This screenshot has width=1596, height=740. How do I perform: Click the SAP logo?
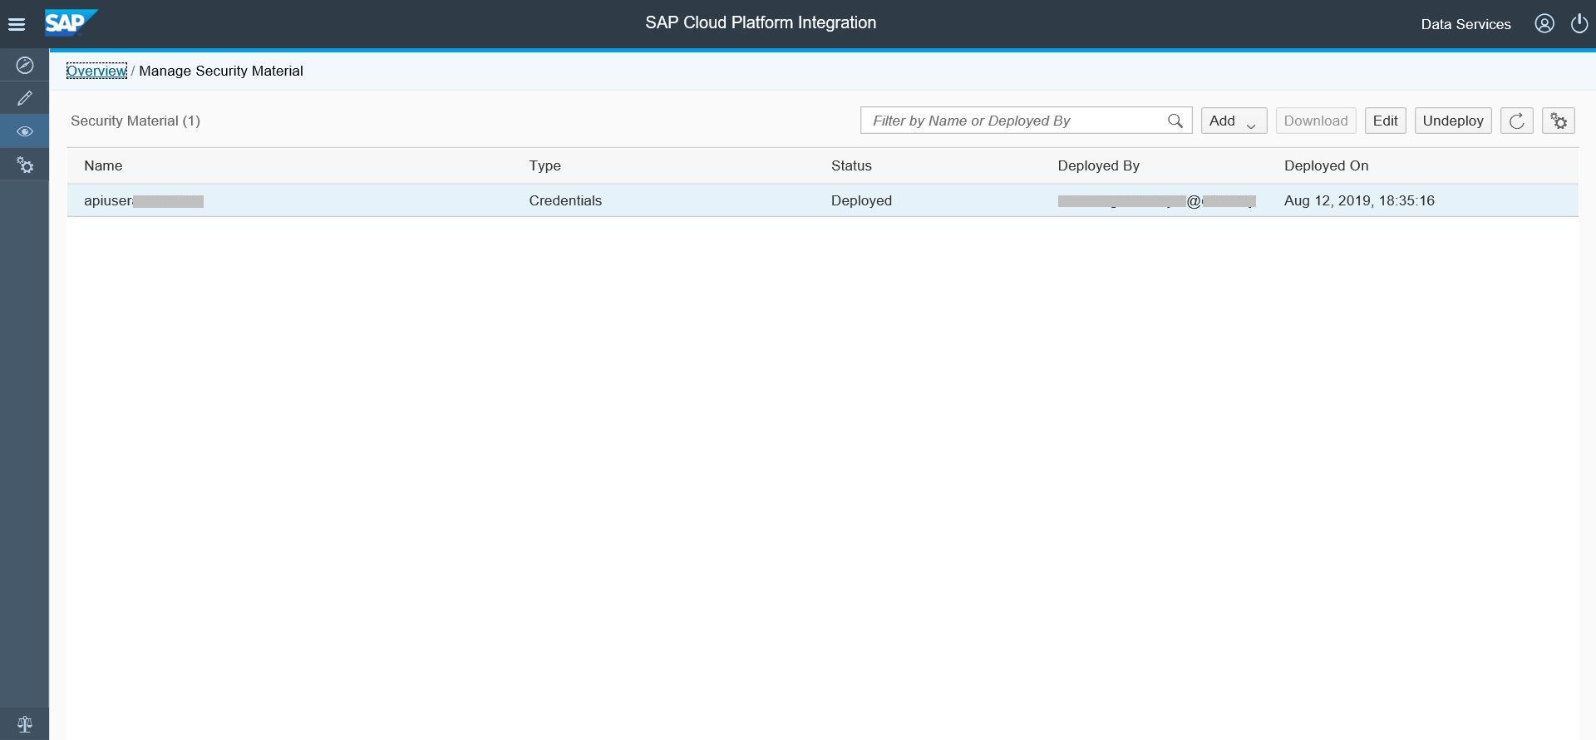(71, 23)
